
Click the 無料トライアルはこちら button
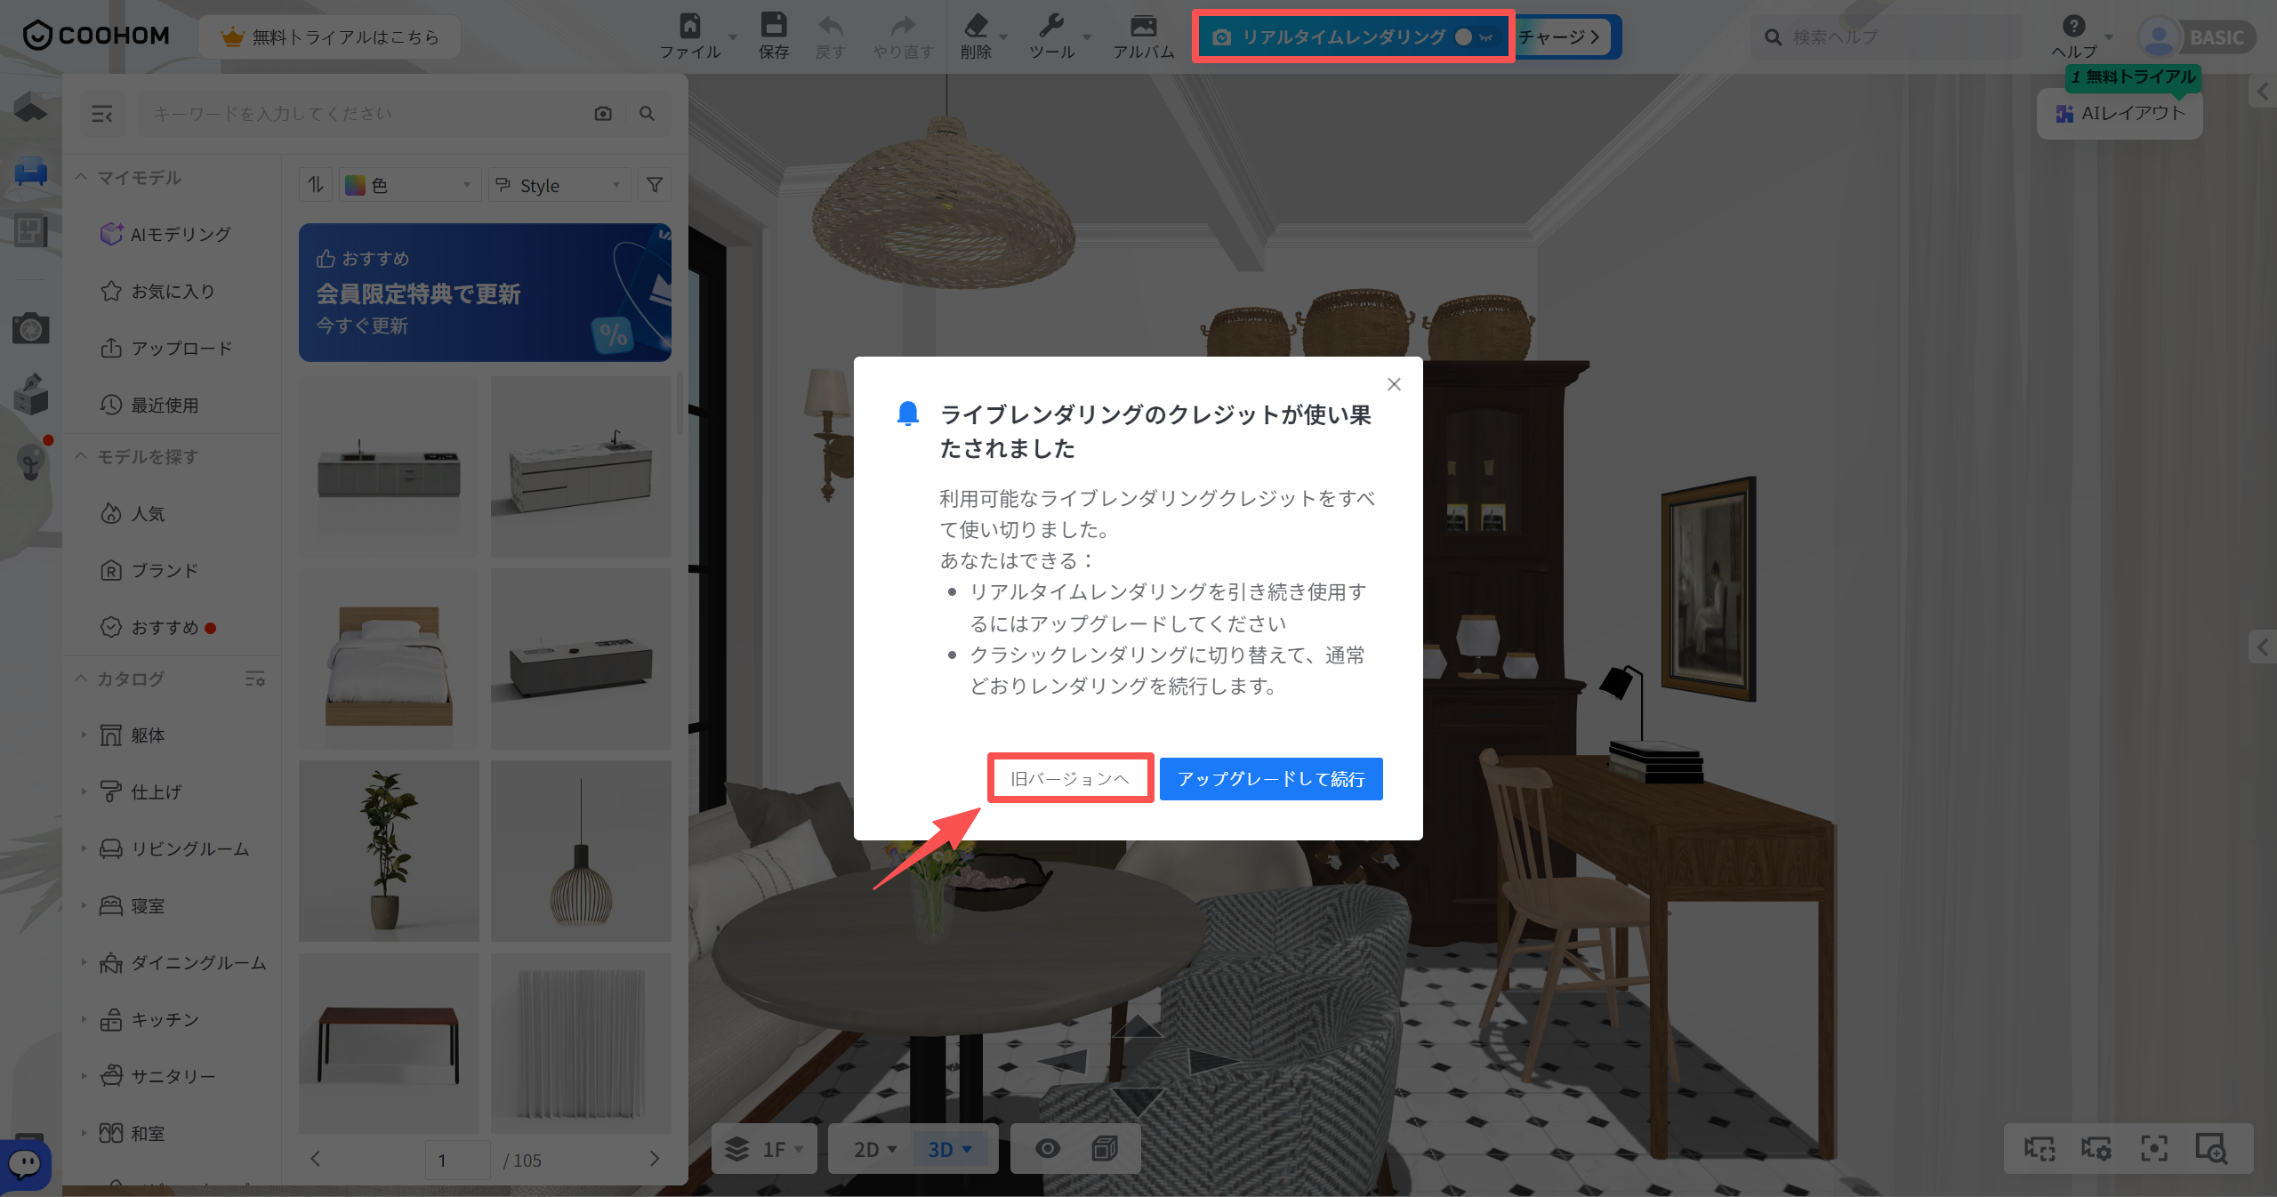click(330, 37)
